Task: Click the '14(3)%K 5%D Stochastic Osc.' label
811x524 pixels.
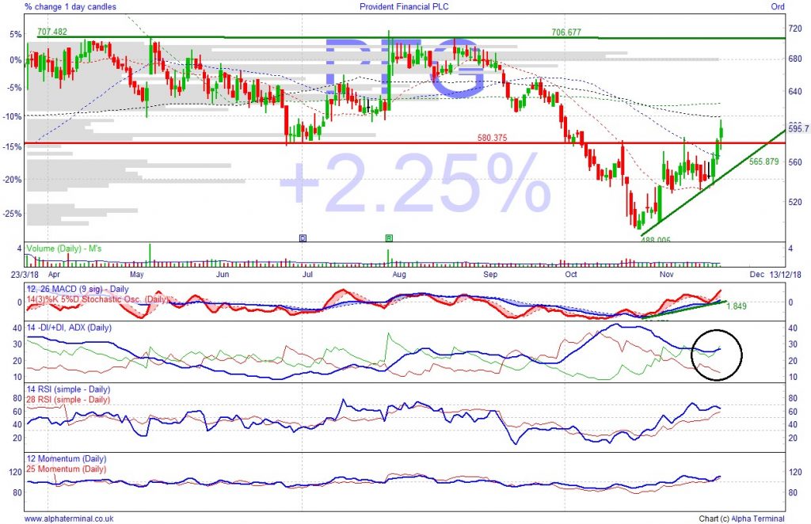Action: (x=97, y=299)
